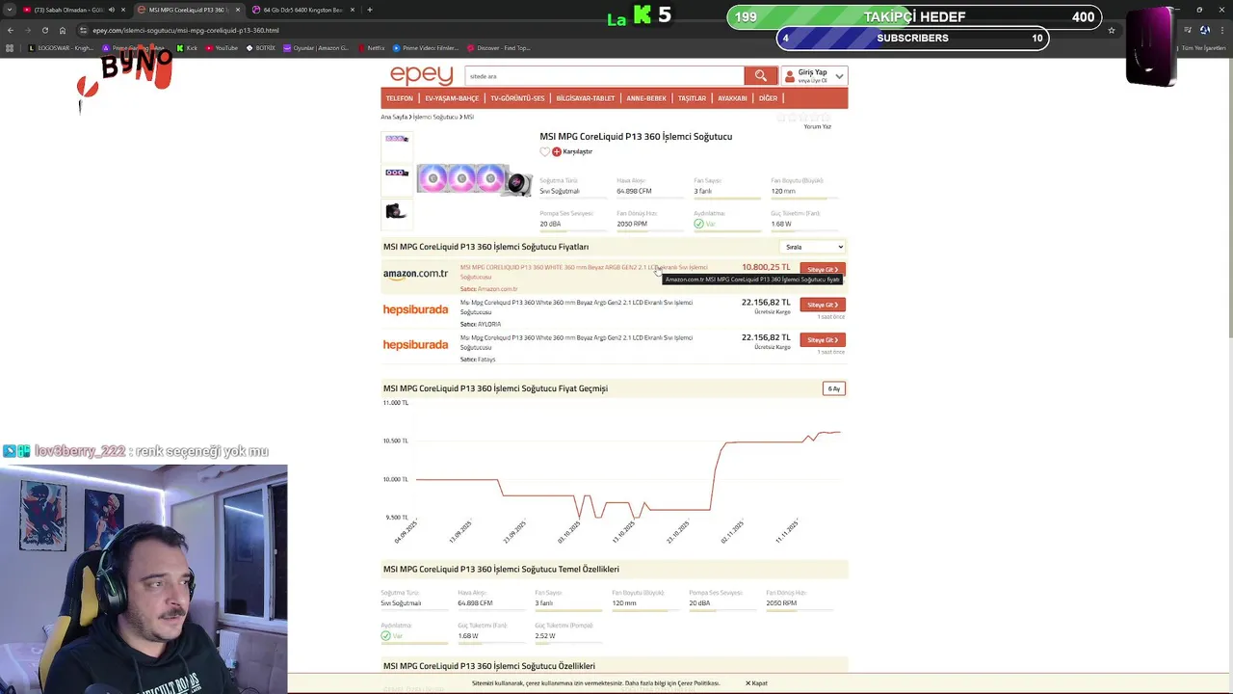Open the TELEFON menu category
This screenshot has height=694, width=1233.
pyautogui.click(x=399, y=98)
